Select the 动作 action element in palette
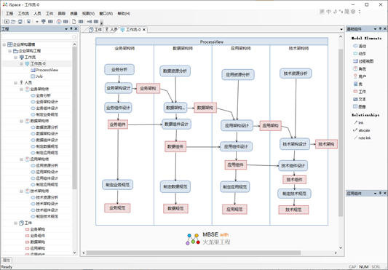 (360, 53)
